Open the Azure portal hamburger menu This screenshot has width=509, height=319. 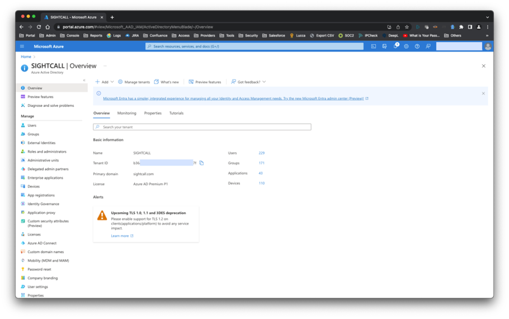tap(22, 46)
